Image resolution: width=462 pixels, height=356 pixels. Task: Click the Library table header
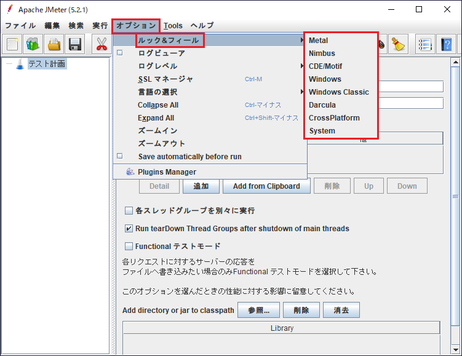point(281,328)
